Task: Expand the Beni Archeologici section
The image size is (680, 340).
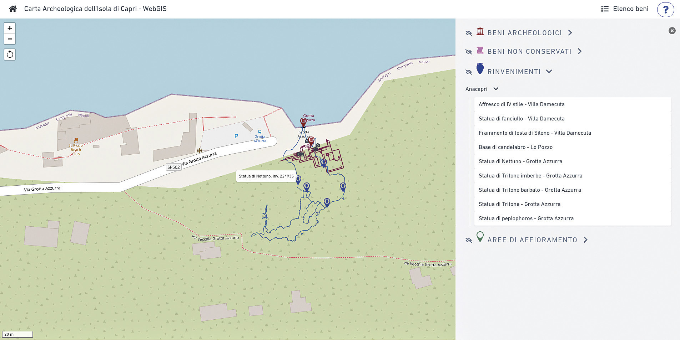Action: click(570, 33)
